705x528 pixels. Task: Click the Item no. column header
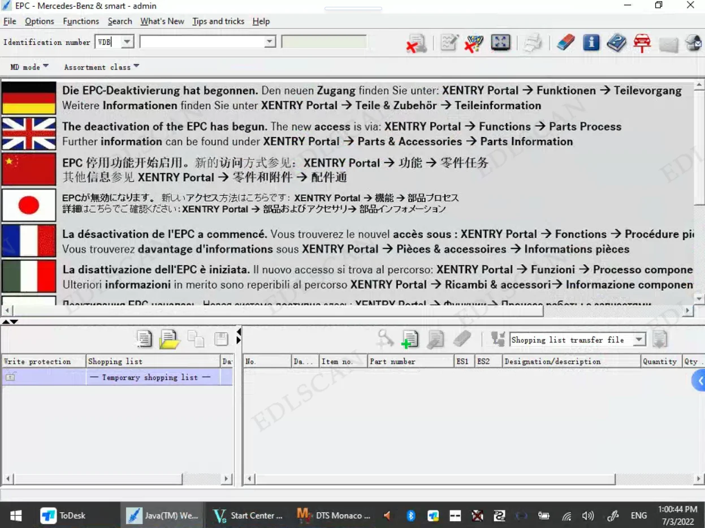pyautogui.click(x=343, y=361)
